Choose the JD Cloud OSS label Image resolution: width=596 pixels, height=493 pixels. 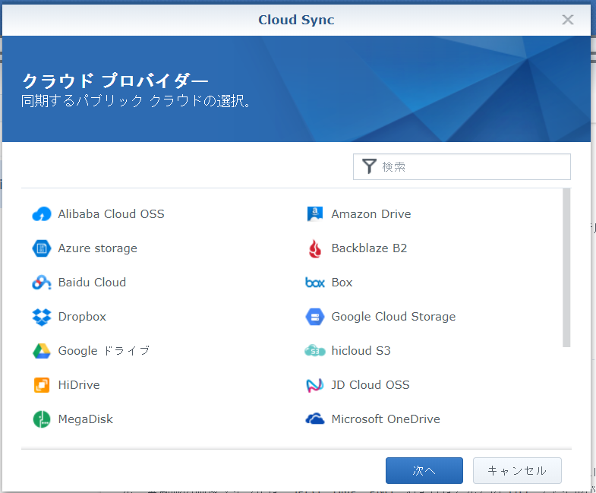(371, 385)
